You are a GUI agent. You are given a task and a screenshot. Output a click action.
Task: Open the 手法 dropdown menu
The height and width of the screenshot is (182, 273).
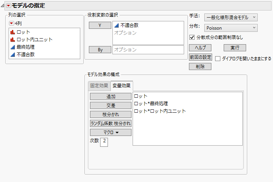tap(231, 17)
